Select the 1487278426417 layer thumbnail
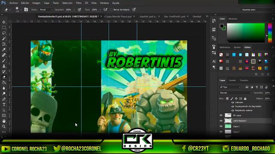Screen dimensions: 275x154 click(x=228, y=121)
